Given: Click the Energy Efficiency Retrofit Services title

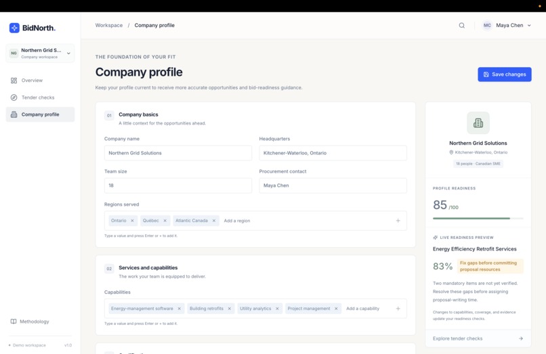Looking at the screenshot, I should [x=475, y=249].
